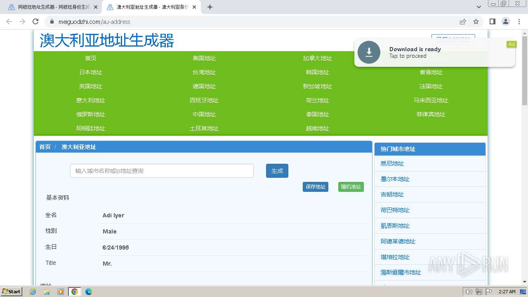Image resolution: width=528 pixels, height=297 pixels.
Task: Click the green 随机地址 button
Action: coord(351,187)
